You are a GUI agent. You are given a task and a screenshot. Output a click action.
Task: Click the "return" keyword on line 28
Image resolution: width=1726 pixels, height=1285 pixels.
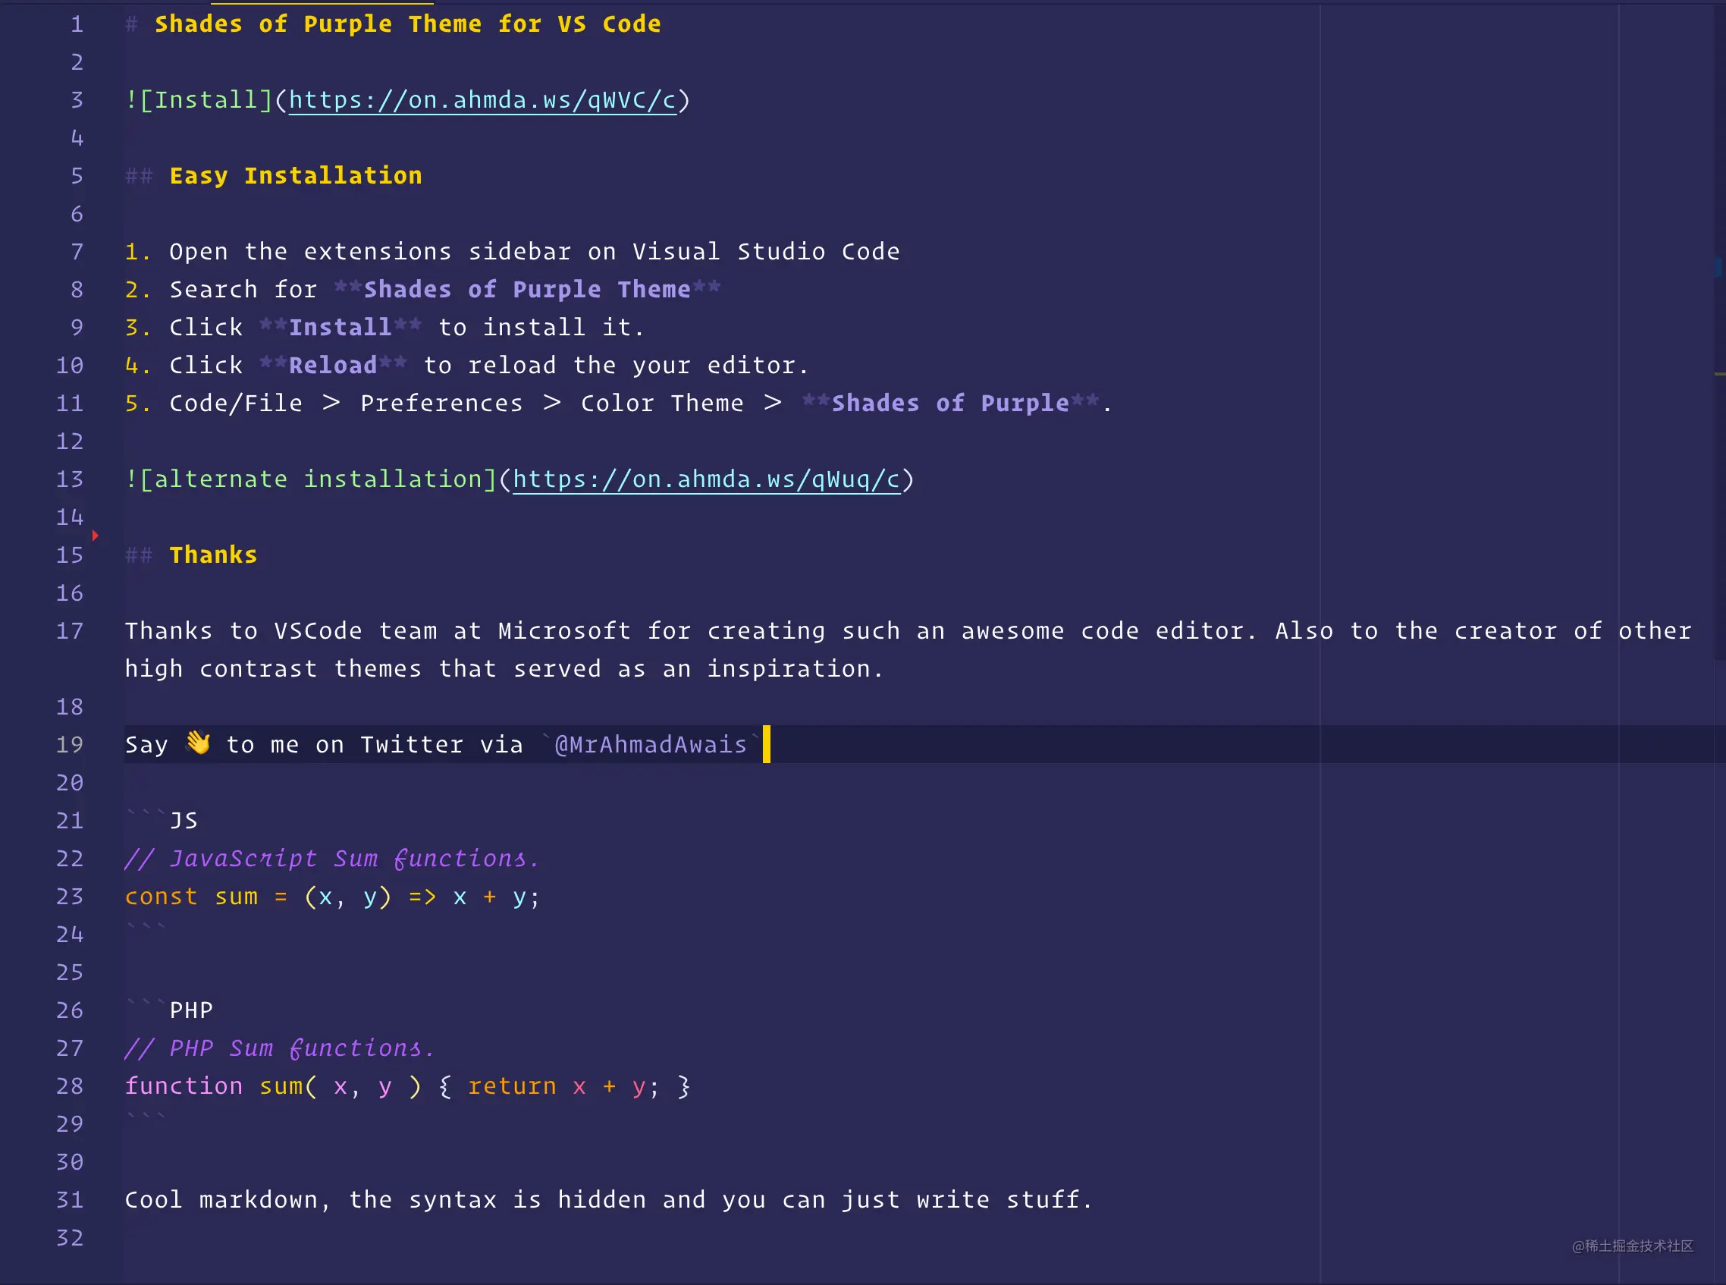pos(512,1085)
